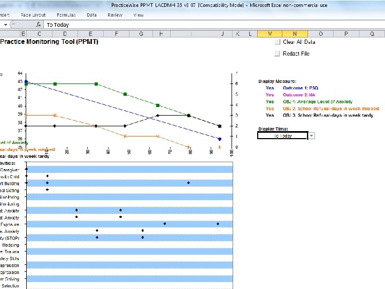Select column H header

coord(161,34)
